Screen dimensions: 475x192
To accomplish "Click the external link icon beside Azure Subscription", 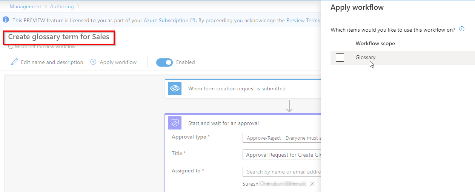I will tap(193, 20).
